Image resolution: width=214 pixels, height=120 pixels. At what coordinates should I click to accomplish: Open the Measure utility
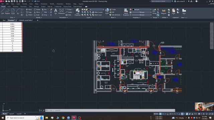click(164, 11)
